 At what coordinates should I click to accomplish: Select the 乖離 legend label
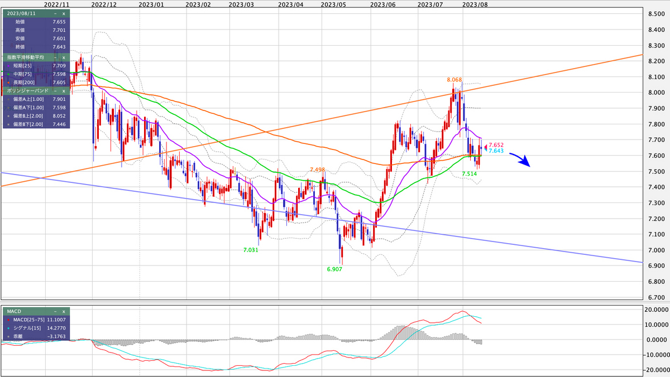(18, 336)
